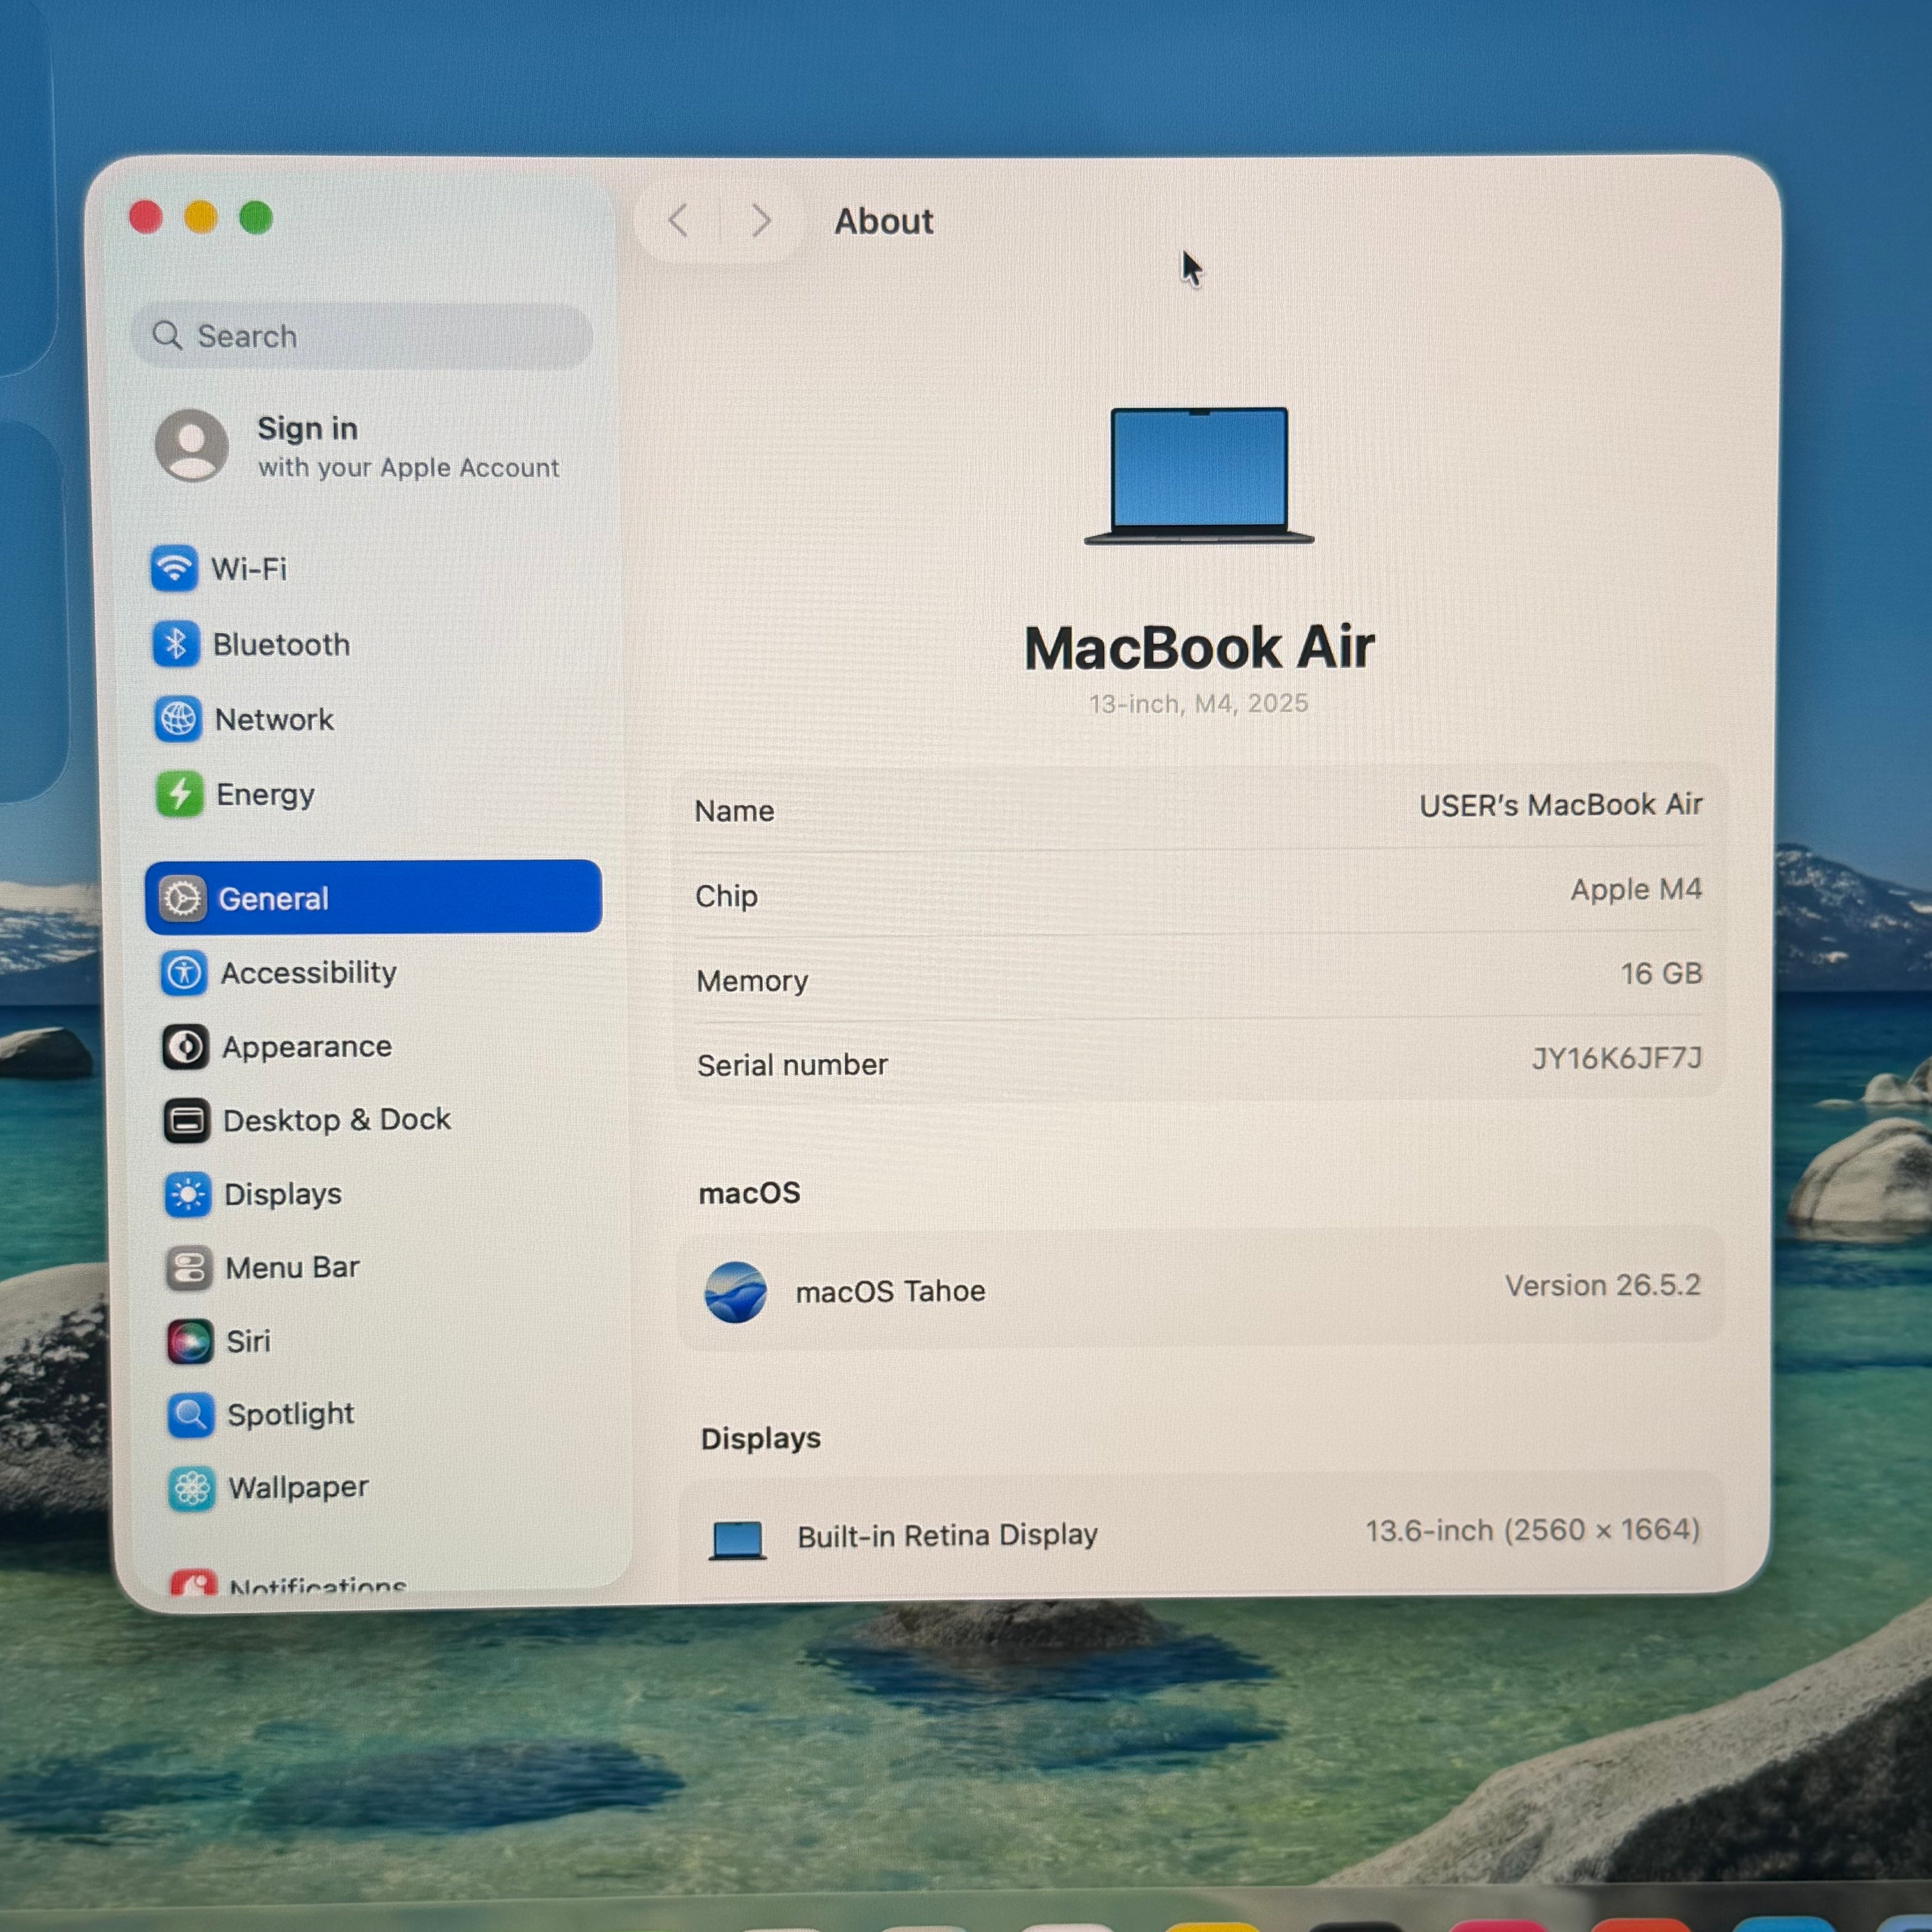The width and height of the screenshot is (1932, 1932).
Task: Click the Displays section heading
Action: (760, 1439)
